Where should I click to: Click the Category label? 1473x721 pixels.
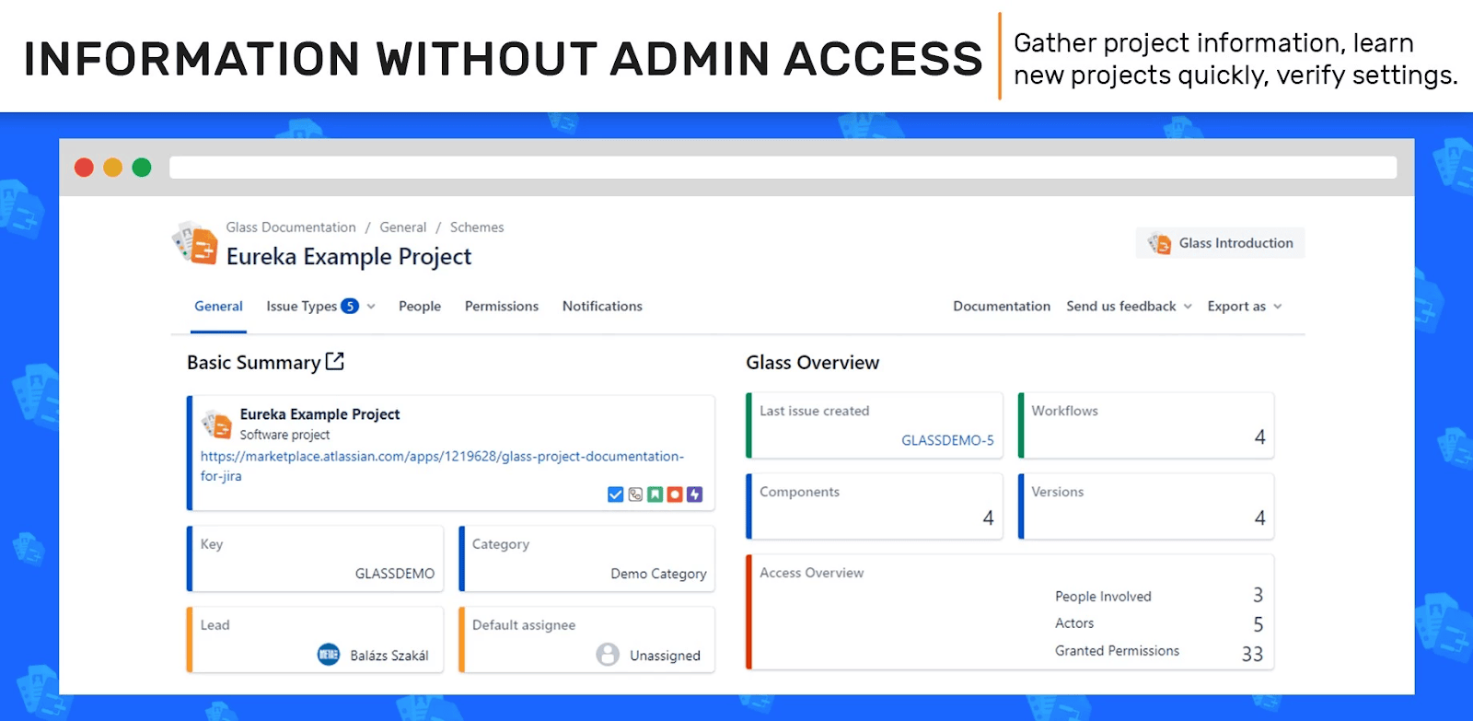501,544
